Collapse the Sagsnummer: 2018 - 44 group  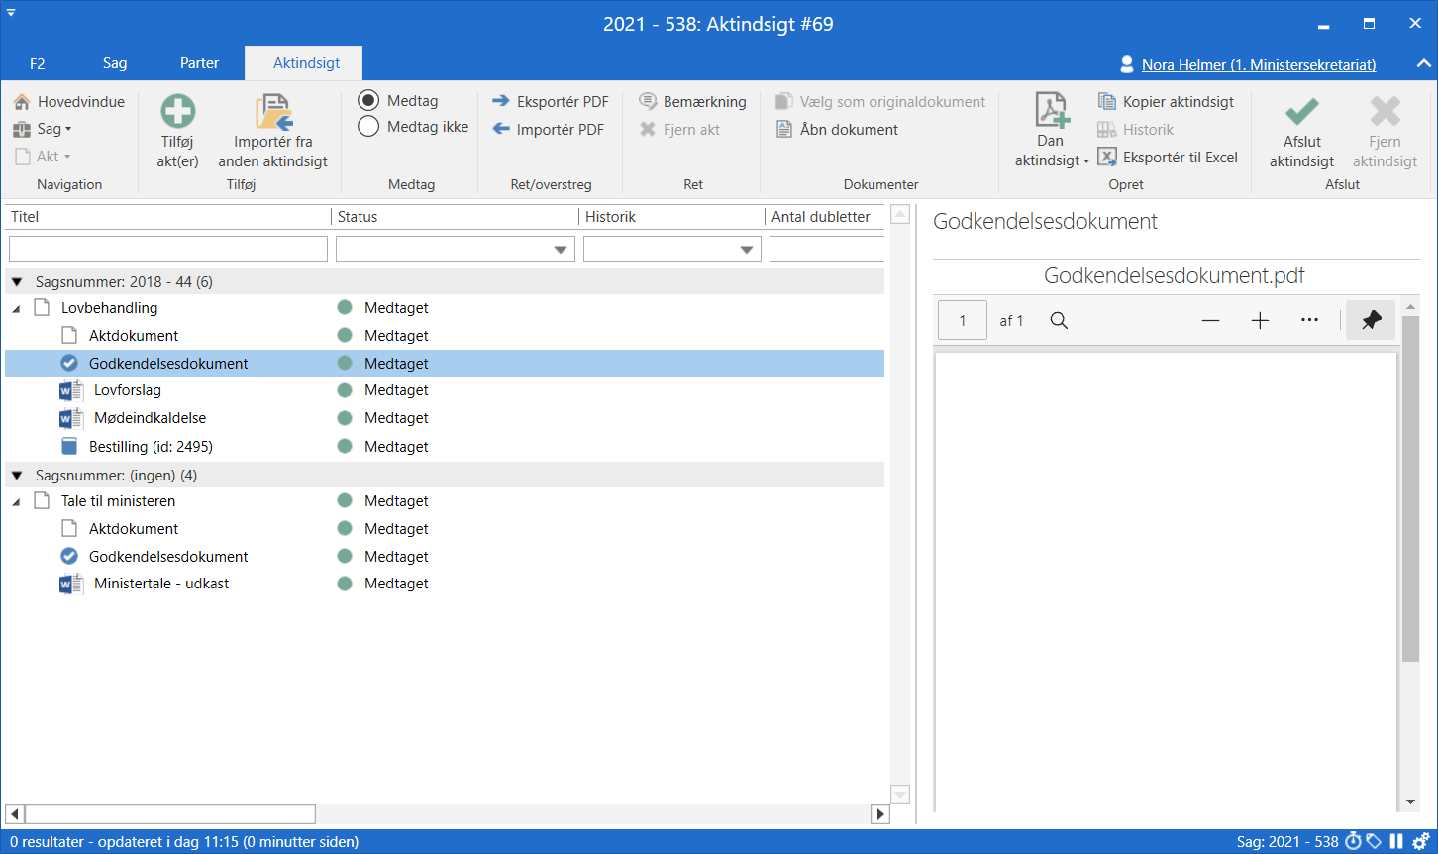[x=17, y=282]
